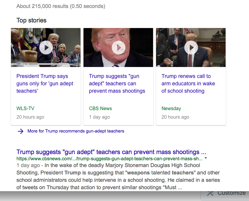Click the Customize tool icon
This screenshot has height=201, width=249.
point(210,193)
